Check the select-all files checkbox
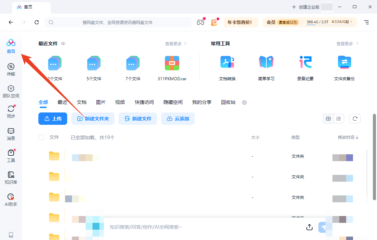 tap(41, 137)
